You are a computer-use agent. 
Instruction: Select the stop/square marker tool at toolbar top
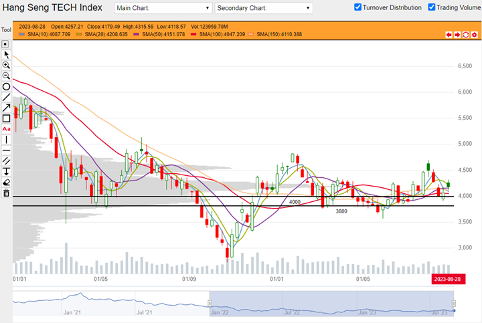[5, 44]
